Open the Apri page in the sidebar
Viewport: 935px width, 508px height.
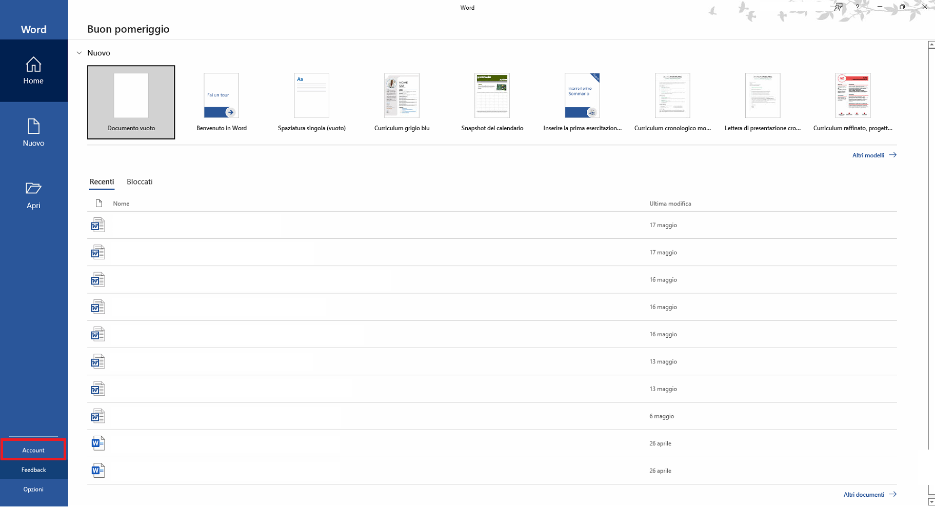pyautogui.click(x=33, y=195)
